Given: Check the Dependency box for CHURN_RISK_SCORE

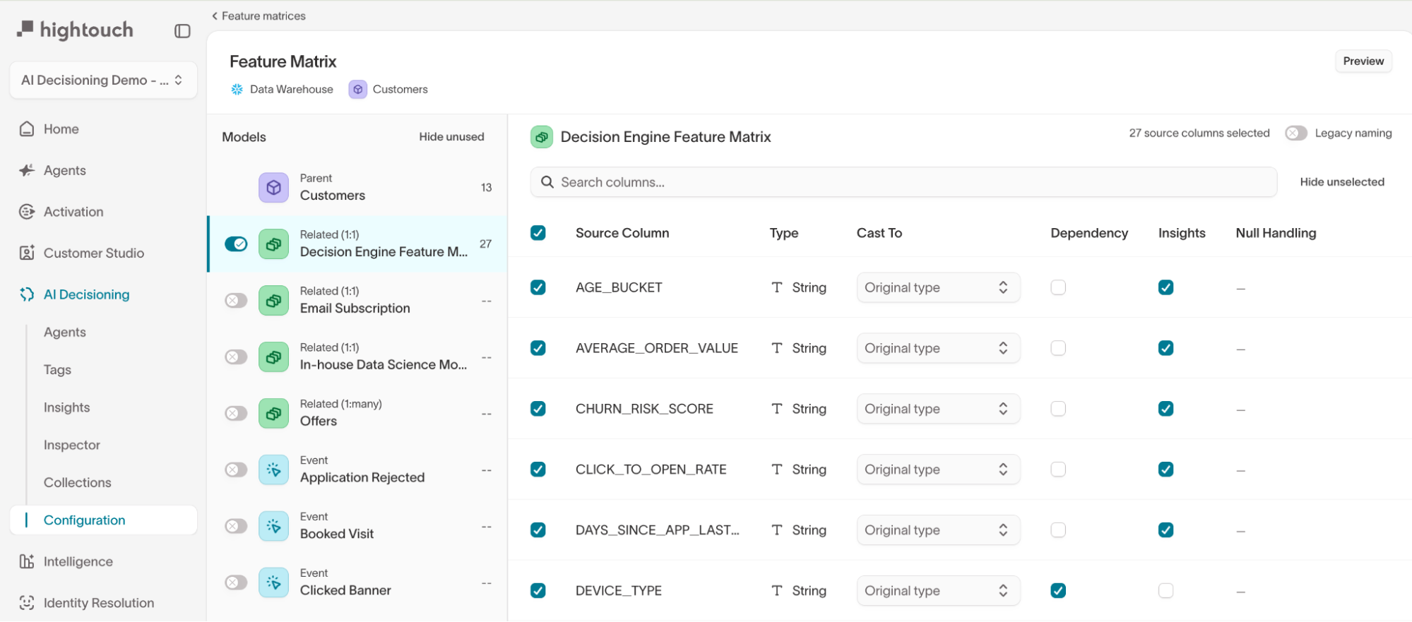Looking at the screenshot, I should [x=1058, y=409].
